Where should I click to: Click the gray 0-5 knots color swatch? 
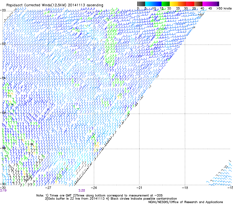pyautogui.click(x=141, y=4)
